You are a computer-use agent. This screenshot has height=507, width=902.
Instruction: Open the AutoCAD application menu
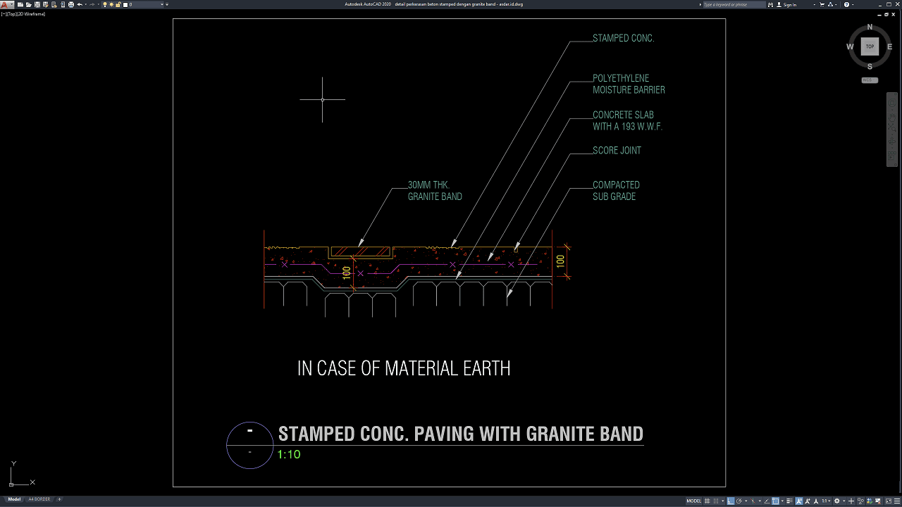click(x=6, y=5)
